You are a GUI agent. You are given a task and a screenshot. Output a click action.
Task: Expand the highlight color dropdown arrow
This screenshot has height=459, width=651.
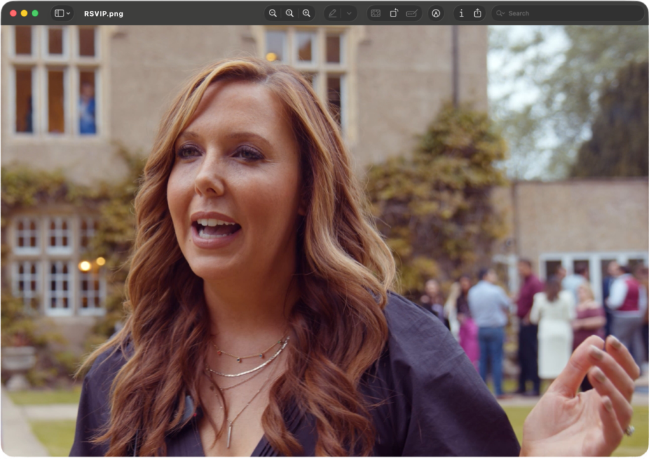click(x=348, y=13)
